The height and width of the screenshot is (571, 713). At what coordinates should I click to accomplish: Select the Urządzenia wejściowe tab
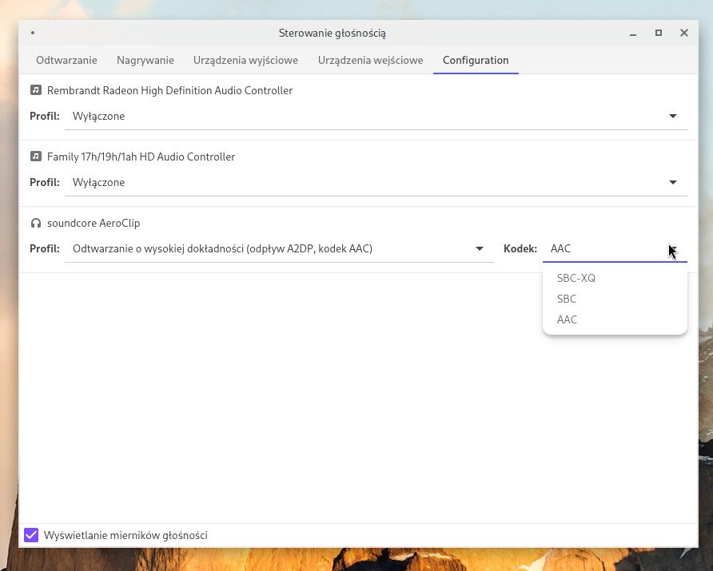370,60
